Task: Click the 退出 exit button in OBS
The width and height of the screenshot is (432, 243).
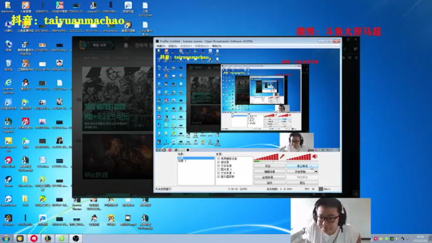Action: 302,183
